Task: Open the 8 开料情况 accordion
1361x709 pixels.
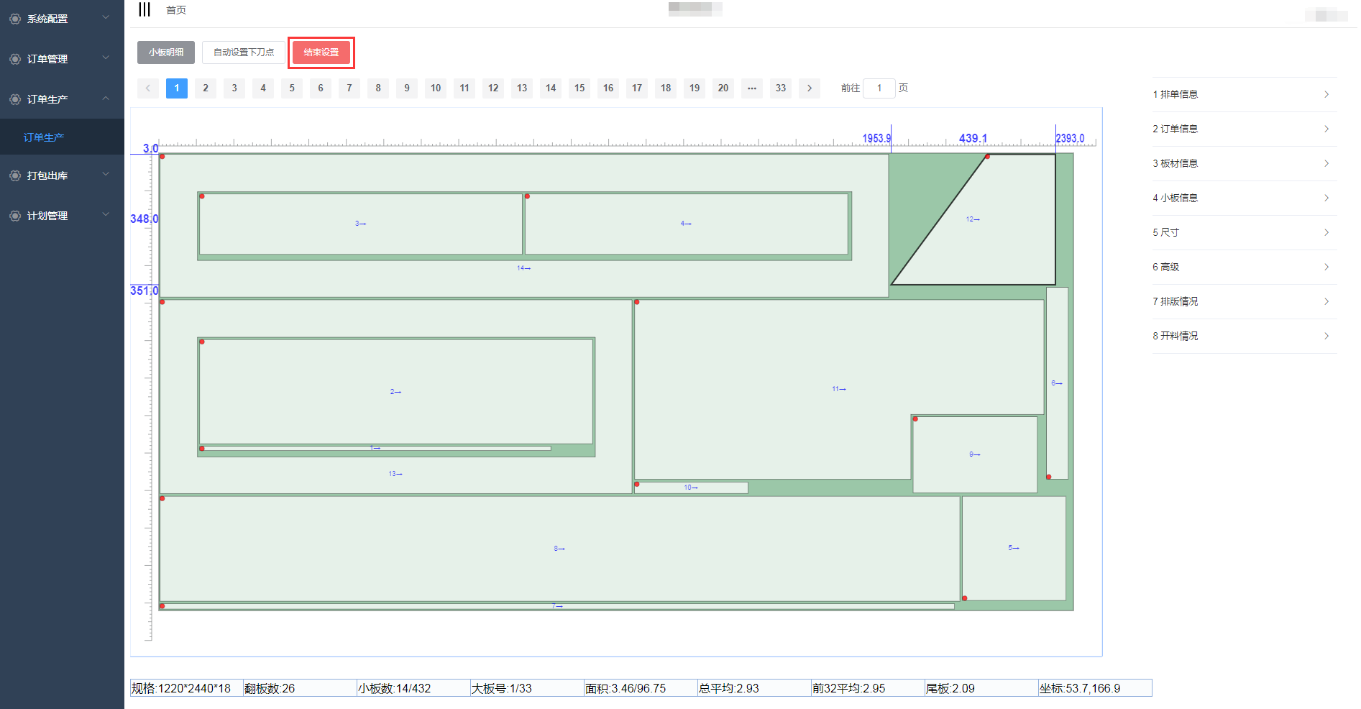Action: (x=1244, y=336)
